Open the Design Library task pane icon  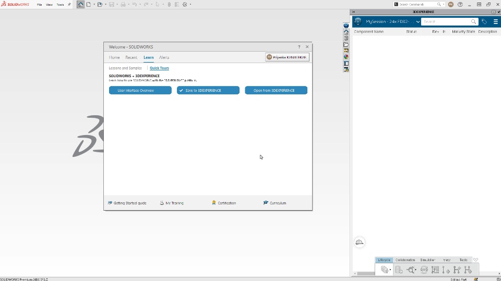point(346,39)
